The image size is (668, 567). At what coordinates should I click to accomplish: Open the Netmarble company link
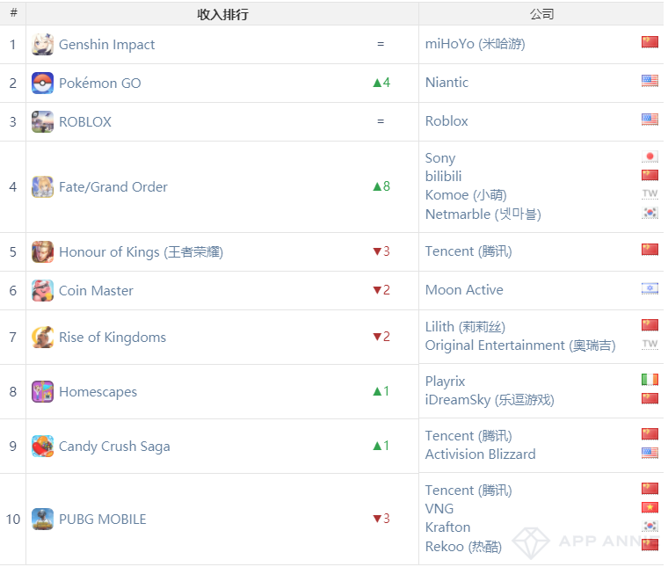(483, 214)
